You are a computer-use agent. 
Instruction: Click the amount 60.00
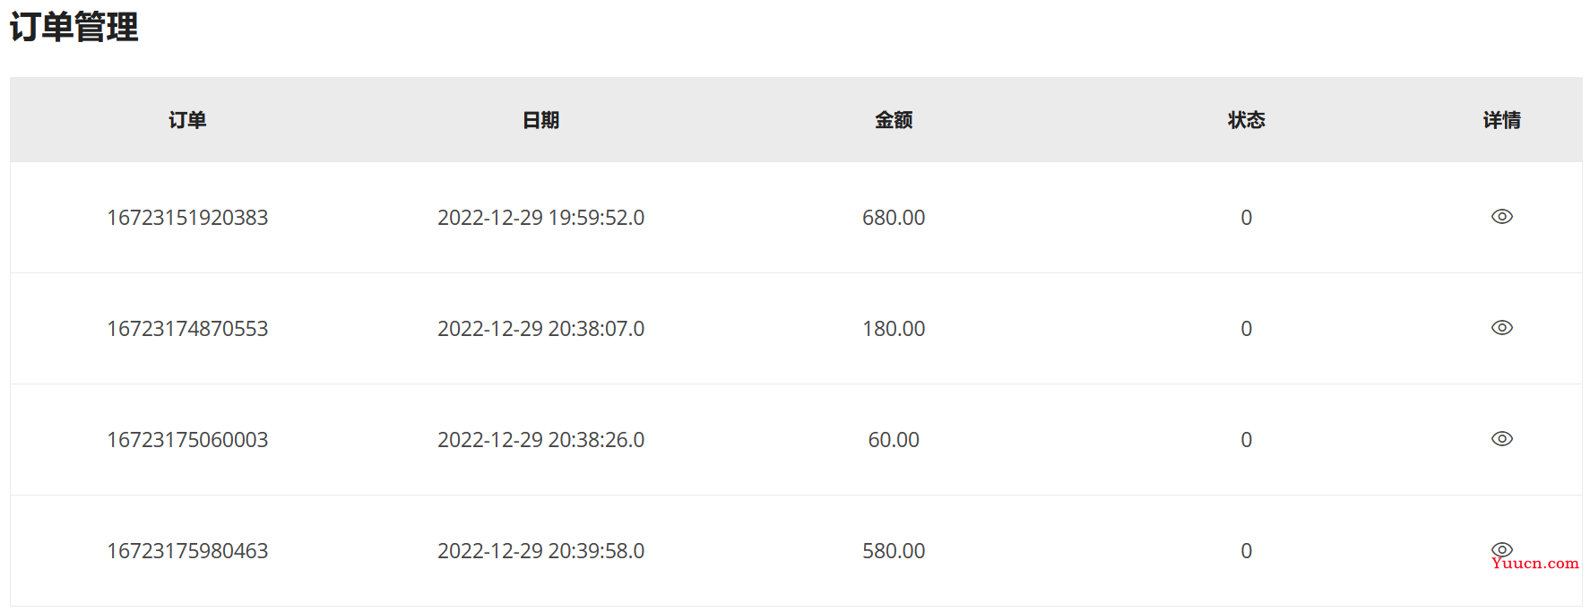(x=894, y=440)
